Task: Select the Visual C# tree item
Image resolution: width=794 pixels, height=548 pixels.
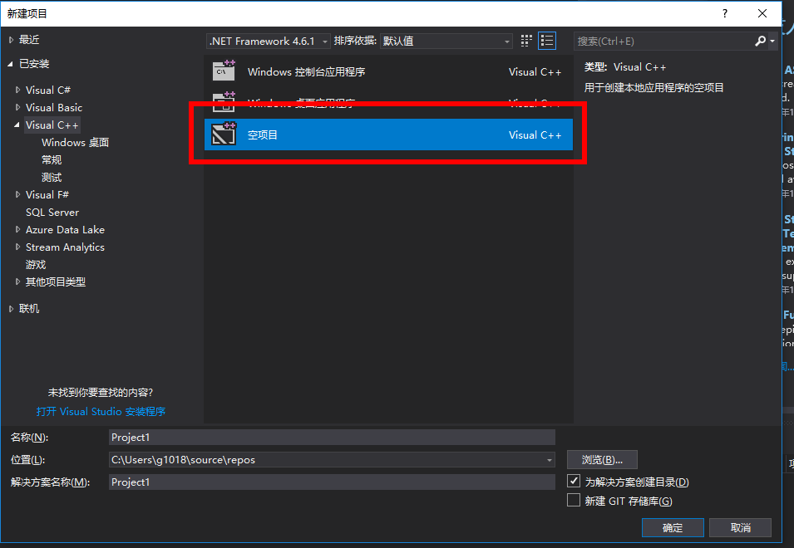Action: point(48,90)
